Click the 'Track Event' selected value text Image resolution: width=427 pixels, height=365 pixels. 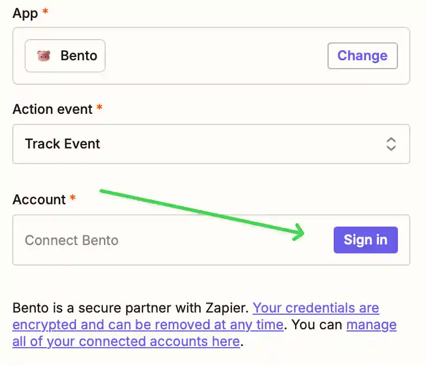63,144
